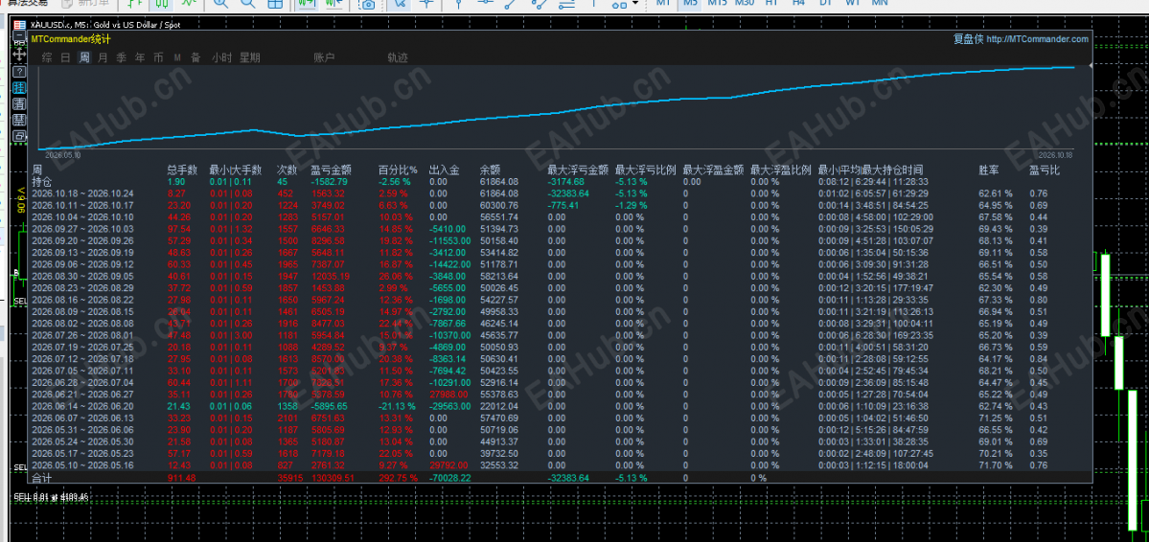Open the 综 summary tab
This screenshot has width=1149, height=542.
47,57
